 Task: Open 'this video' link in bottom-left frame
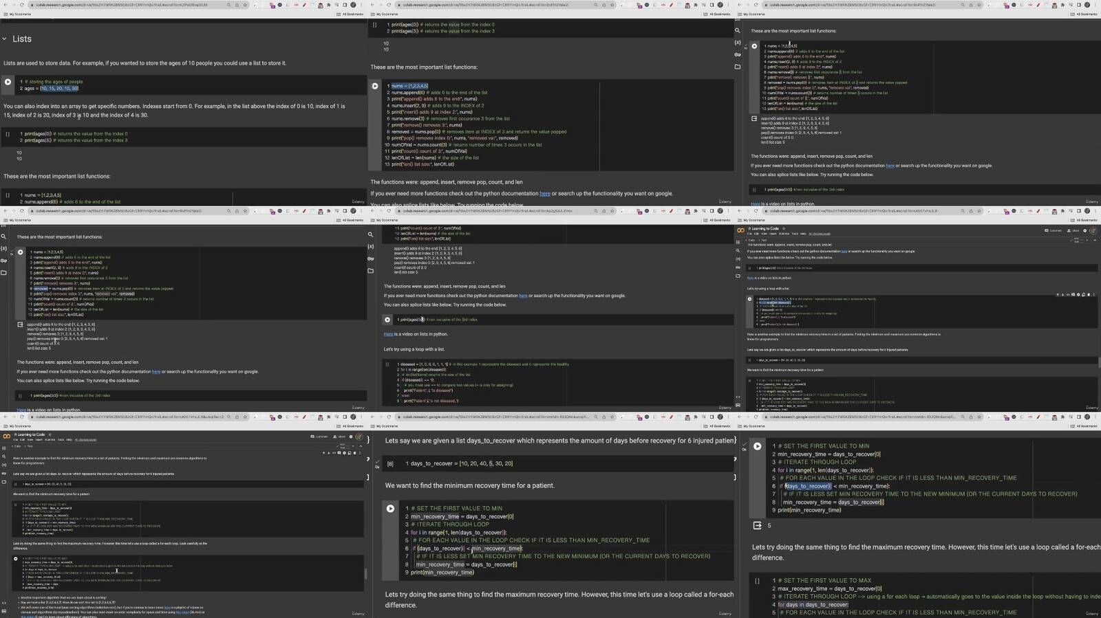click(182, 612)
